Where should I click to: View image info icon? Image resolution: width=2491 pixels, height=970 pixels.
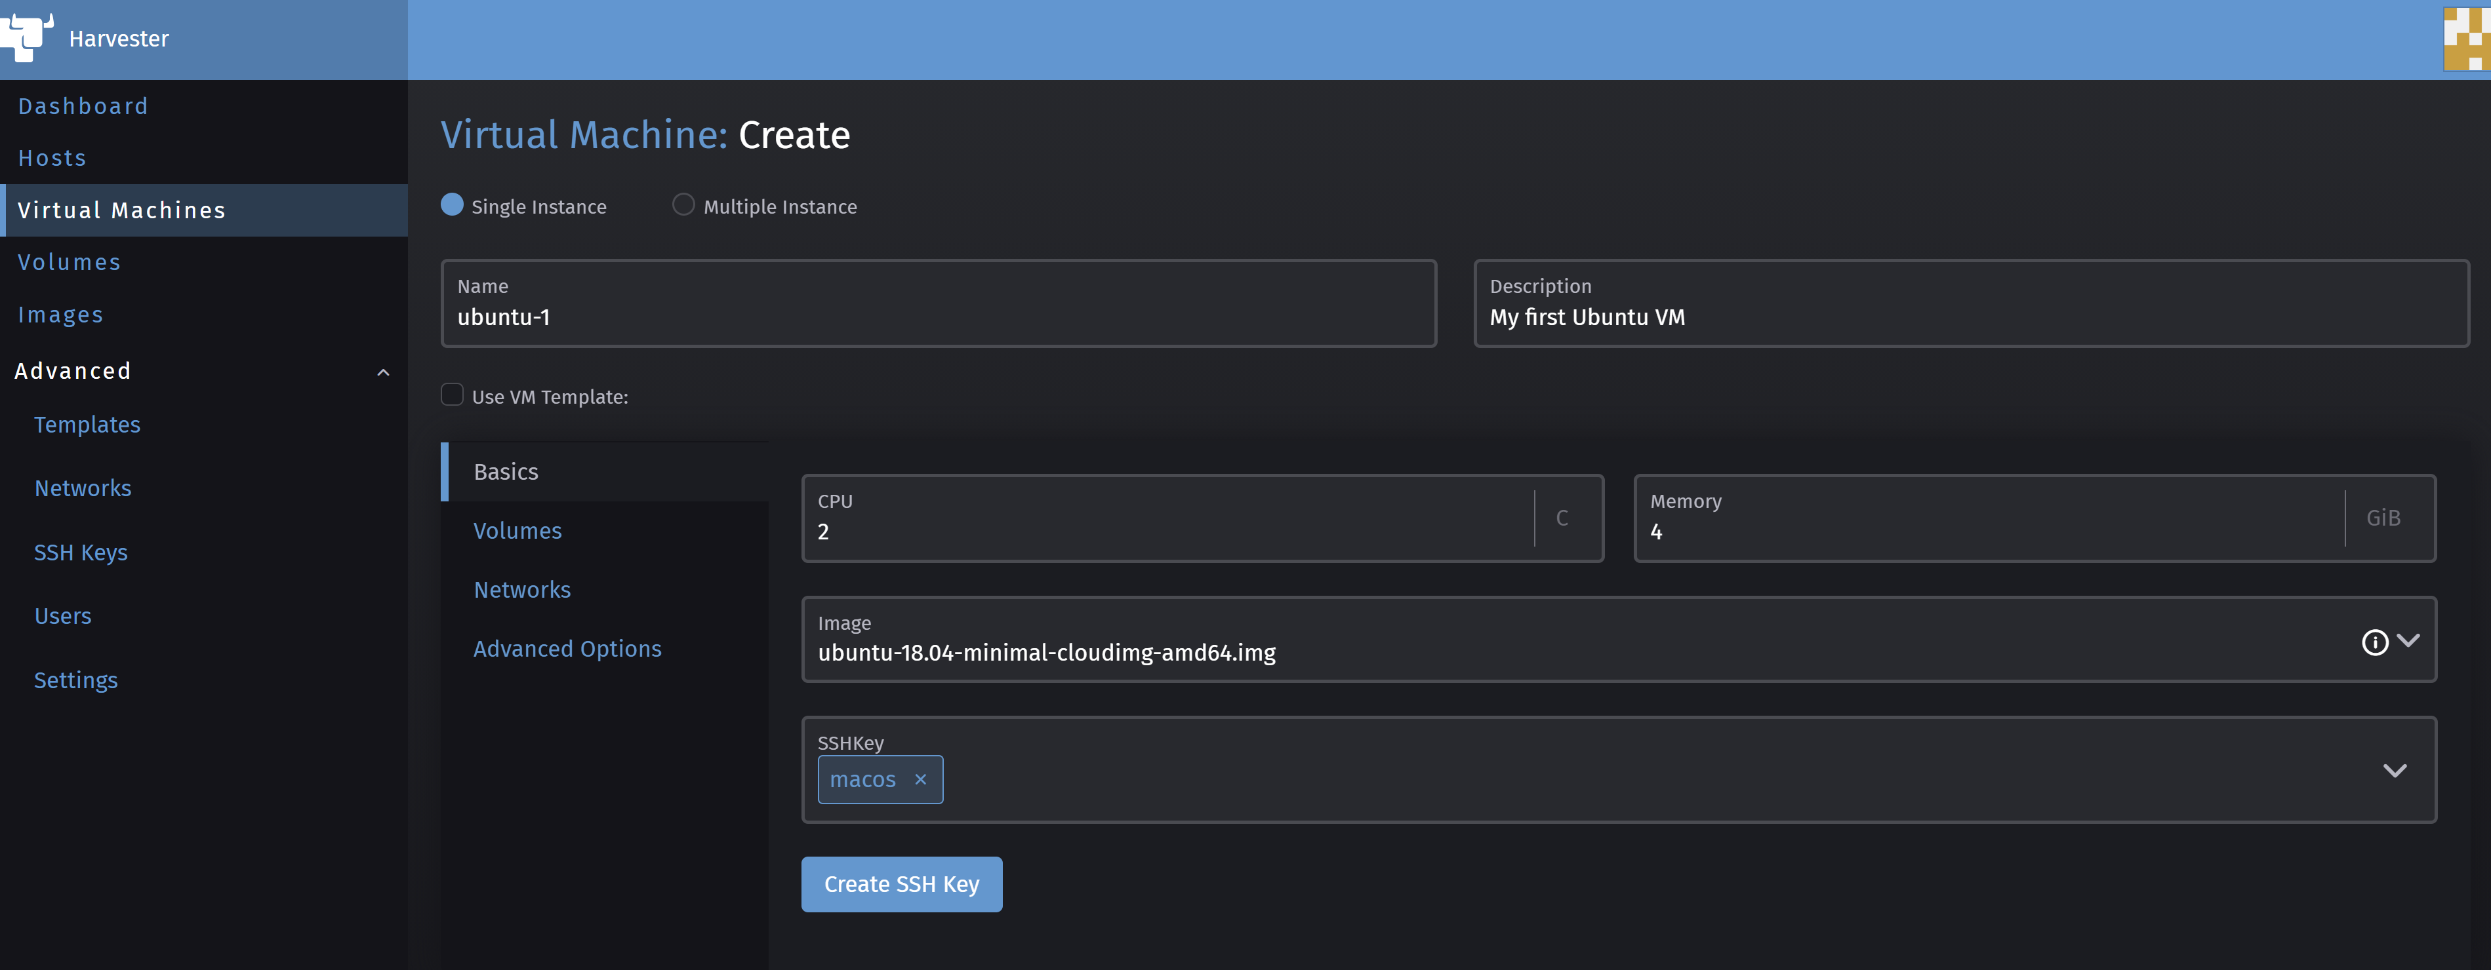tap(2374, 642)
